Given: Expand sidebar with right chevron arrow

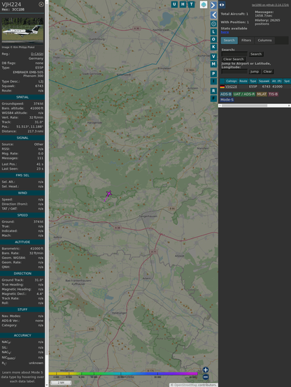Looking at the screenshot, I should click(213, 5).
